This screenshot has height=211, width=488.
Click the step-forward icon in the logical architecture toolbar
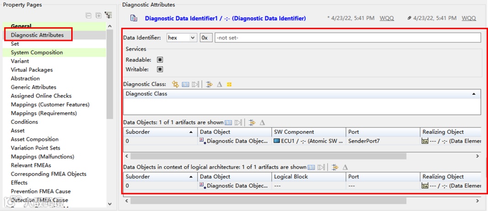click(x=321, y=167)
